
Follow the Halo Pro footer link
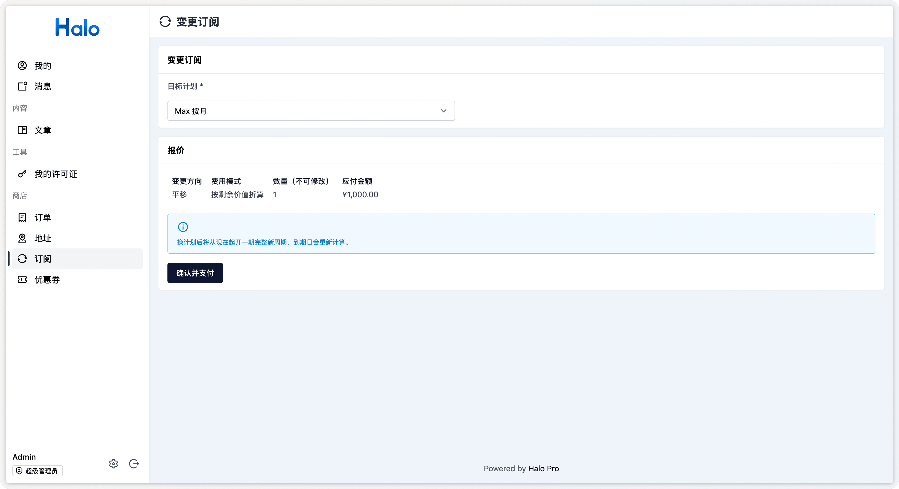(543, 468)
